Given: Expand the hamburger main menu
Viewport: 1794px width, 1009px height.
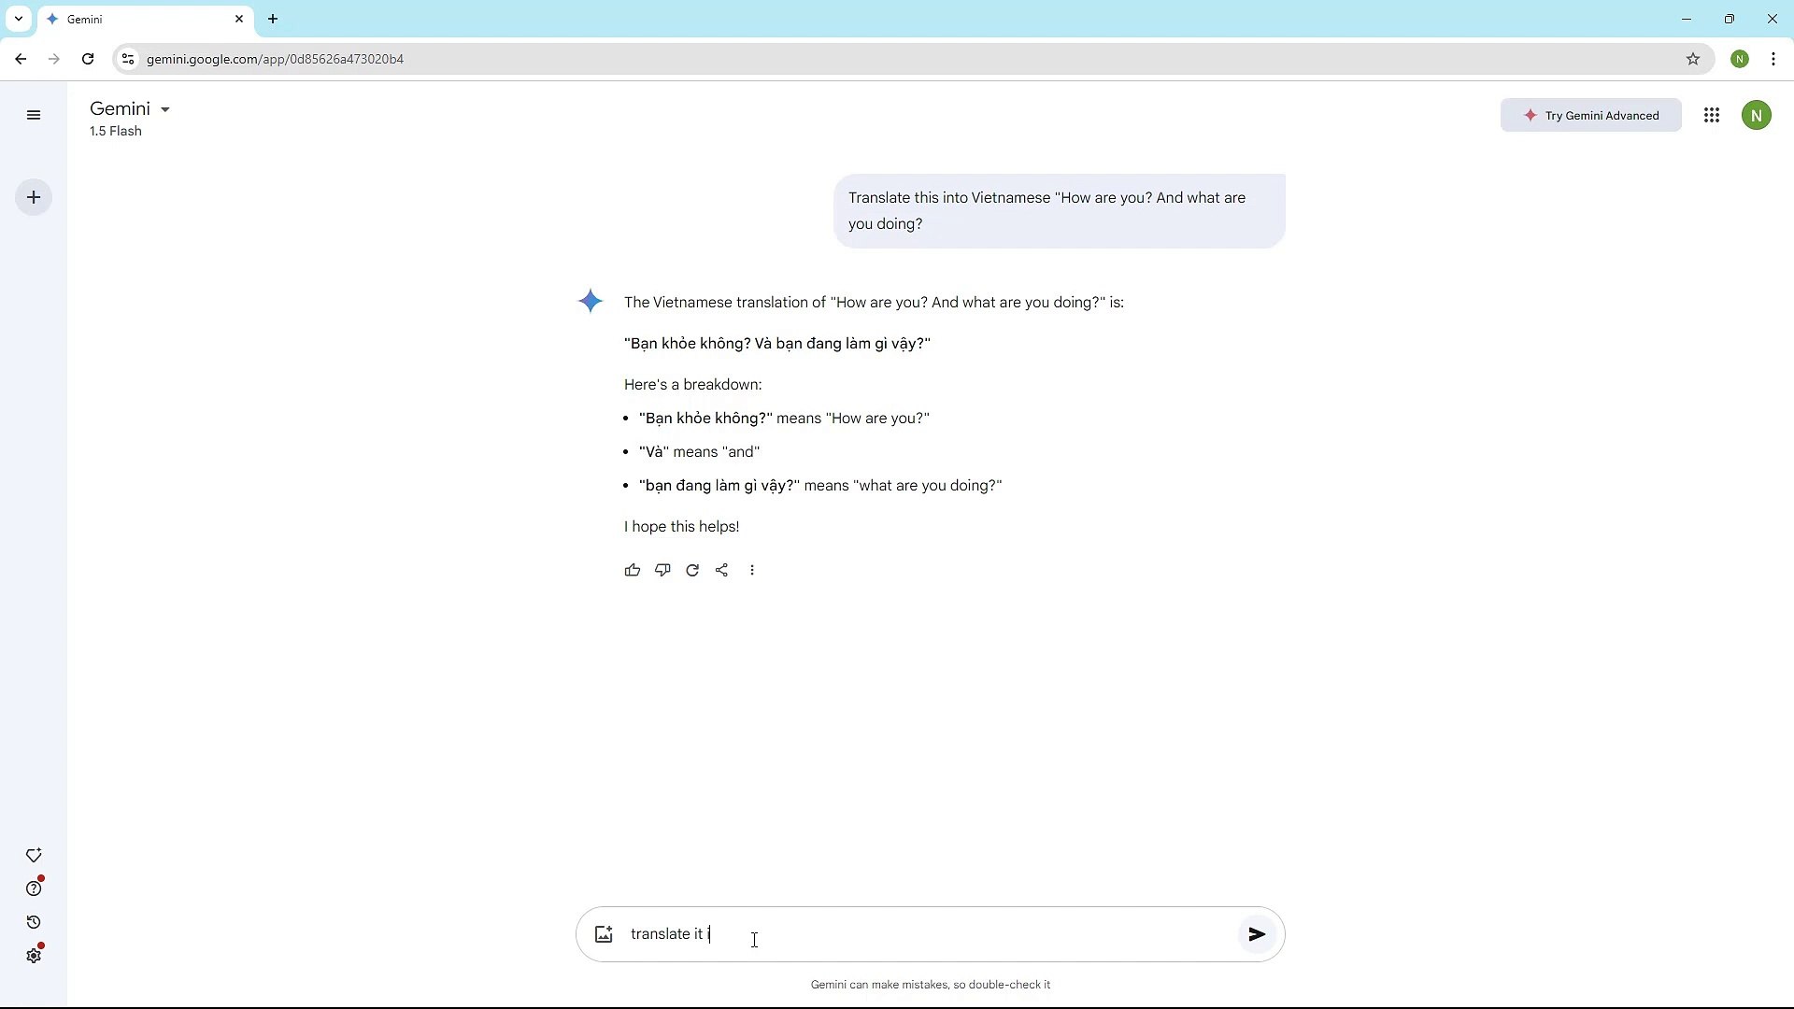Looking at the screenshot, I should point(34,116).
